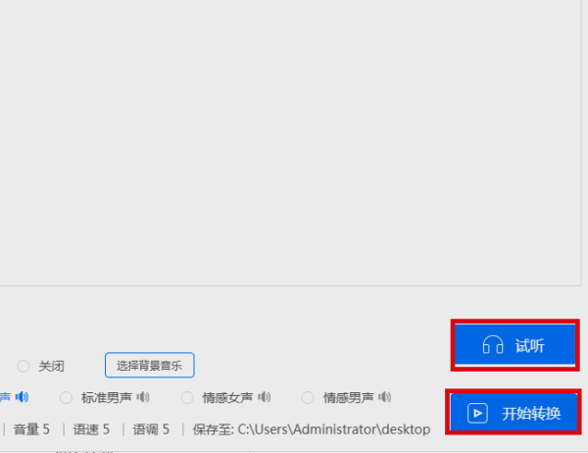Select the 标准男声 radio button
The height and width of the screenshot is (453, 588).
[66, 397]
